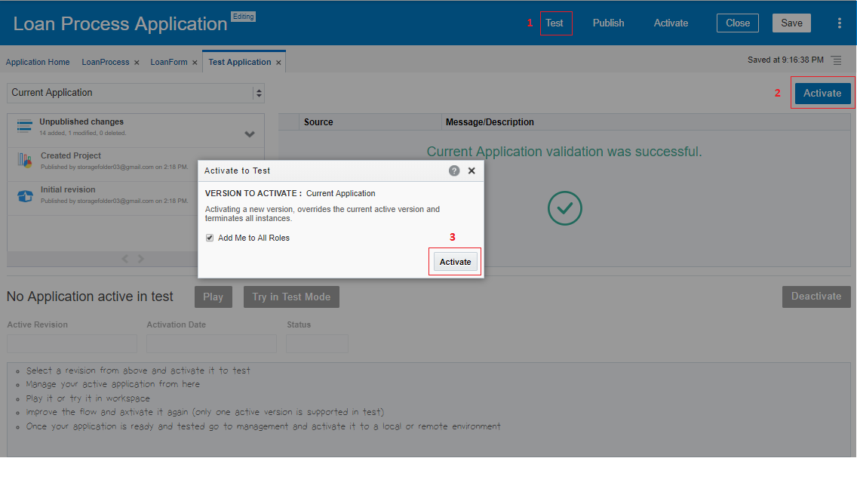Switch to Application Home tab

click(x=38, y=63)
